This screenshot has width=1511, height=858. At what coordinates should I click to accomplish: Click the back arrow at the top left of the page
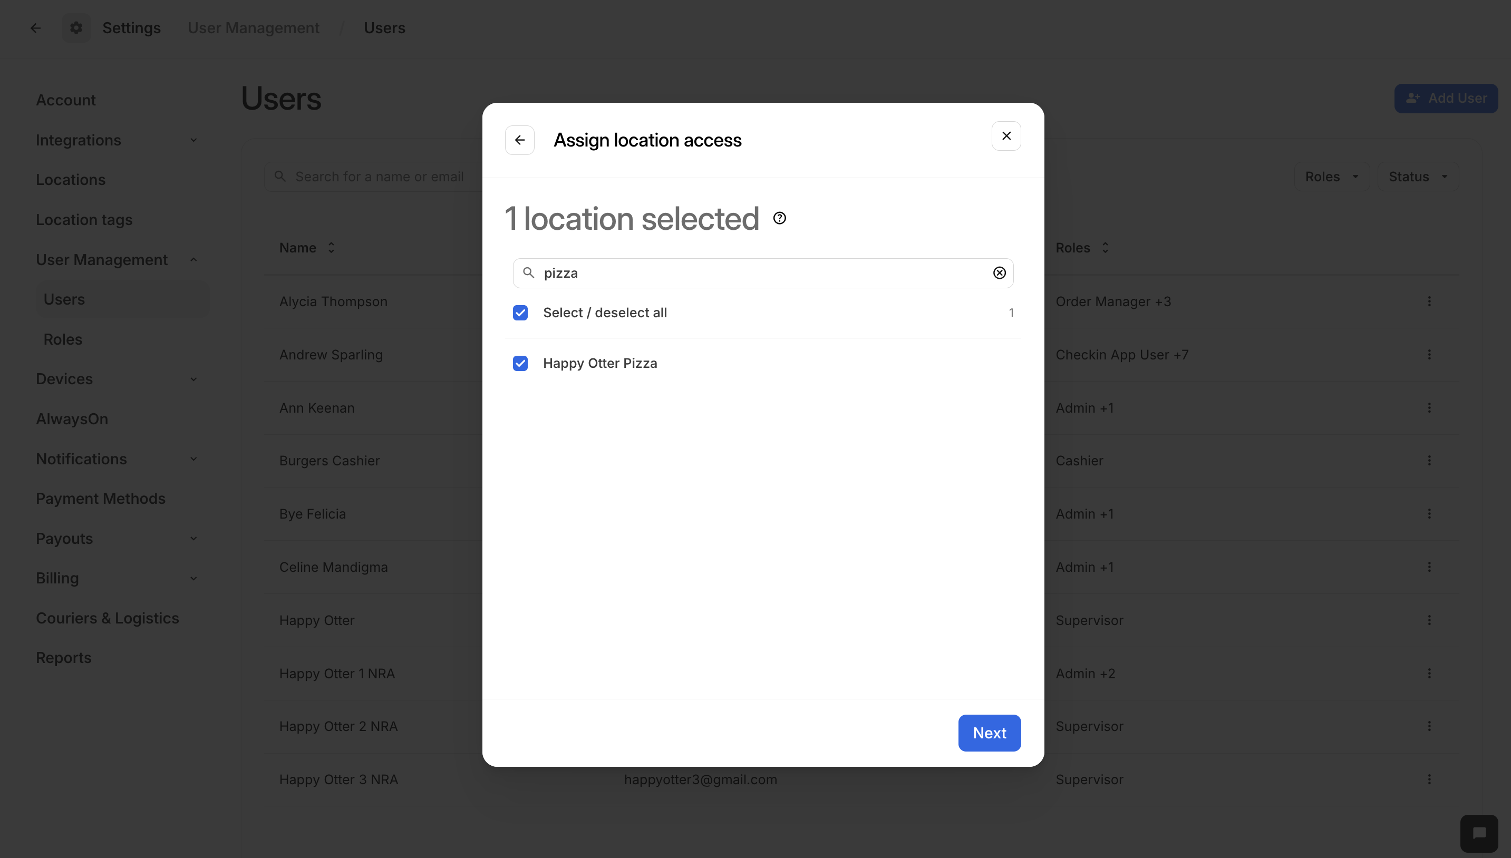pos(35,27)
